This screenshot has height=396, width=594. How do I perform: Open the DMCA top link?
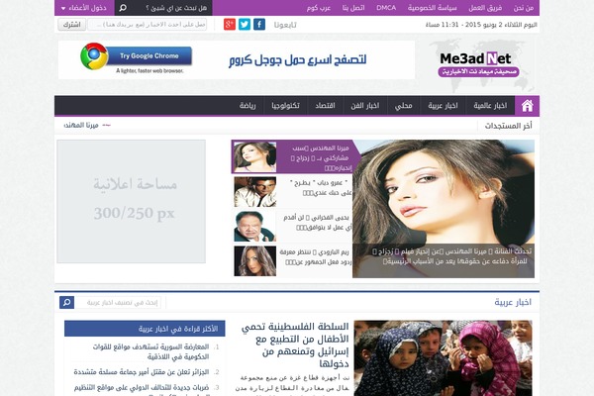coord(386,8)
